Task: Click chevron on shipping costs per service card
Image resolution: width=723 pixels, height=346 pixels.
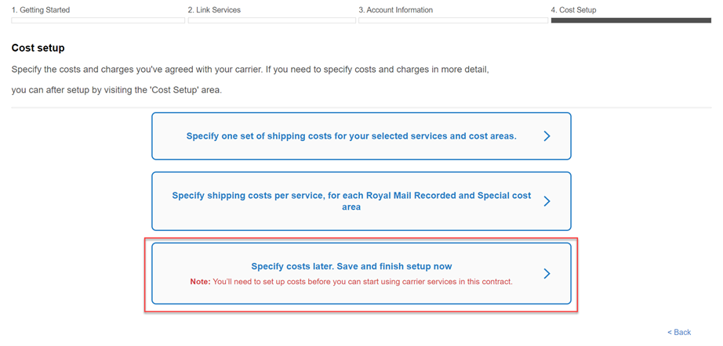Action: click(547, 201)
